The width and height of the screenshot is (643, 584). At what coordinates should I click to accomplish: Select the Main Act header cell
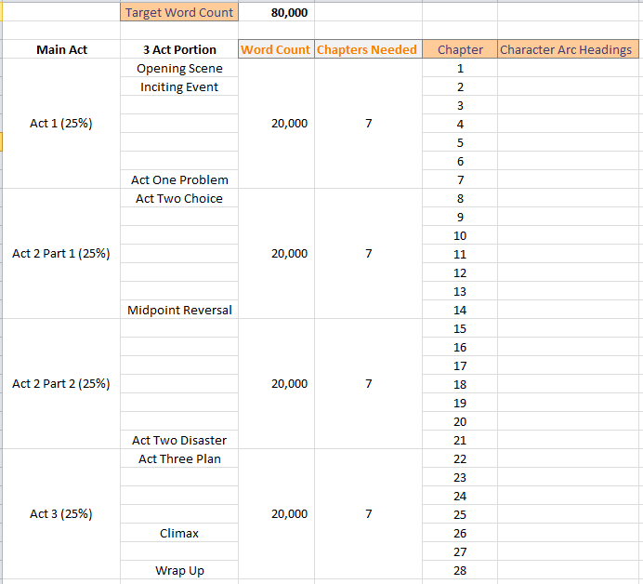(x=61, y=50)
